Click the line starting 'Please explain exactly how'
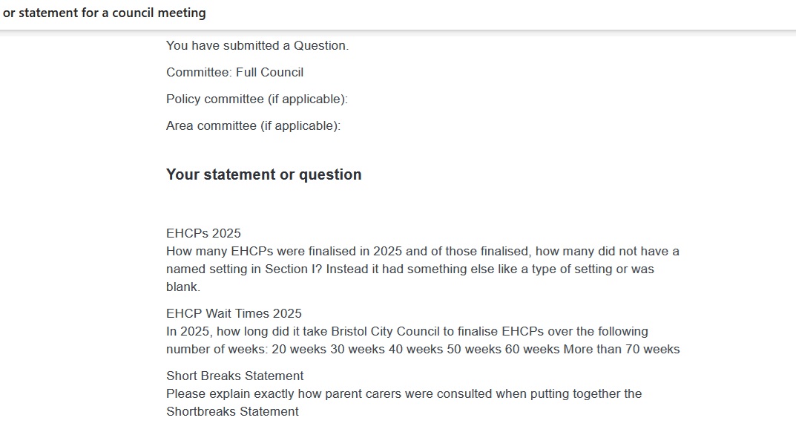The image size is (796, 435). pyautogui.click(x=404, y=393)
